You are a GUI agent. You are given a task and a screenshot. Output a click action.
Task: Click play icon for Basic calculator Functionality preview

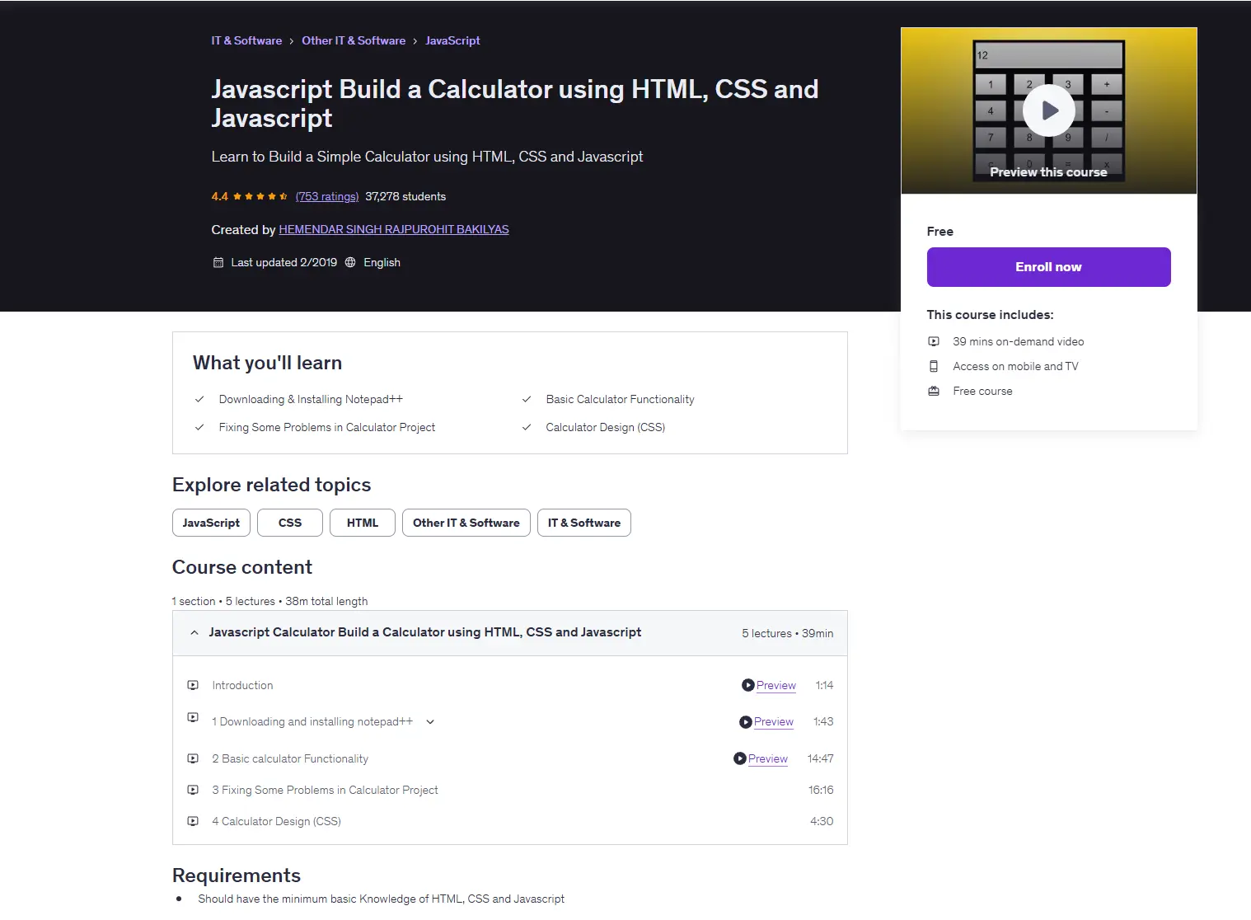click(x=740, y=758)
